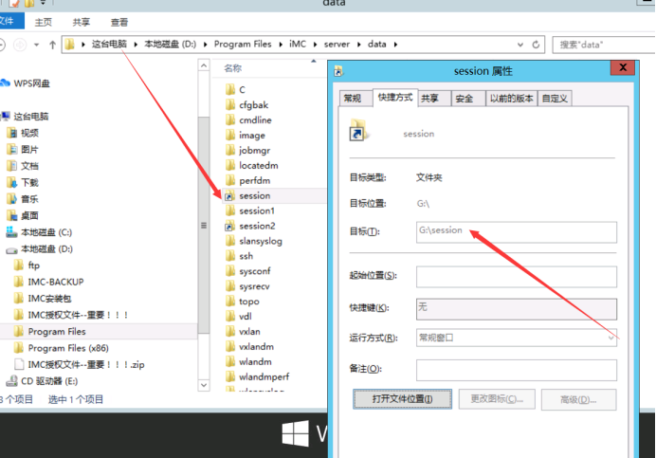This screenshot has height=458, width=656.
Task: Click the cfgbak folder icon
Action: [x=230, y=104]
